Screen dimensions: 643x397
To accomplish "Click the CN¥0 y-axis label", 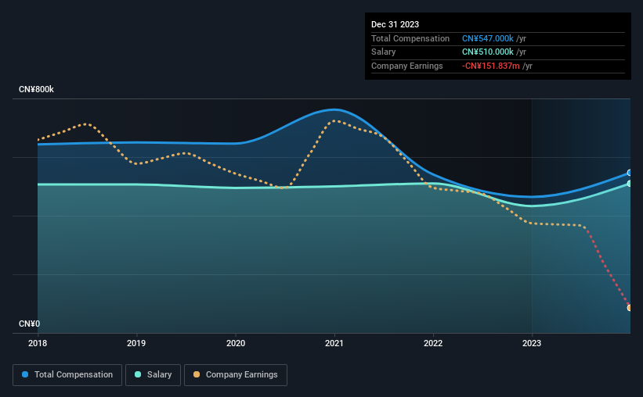I will point(29,324).
